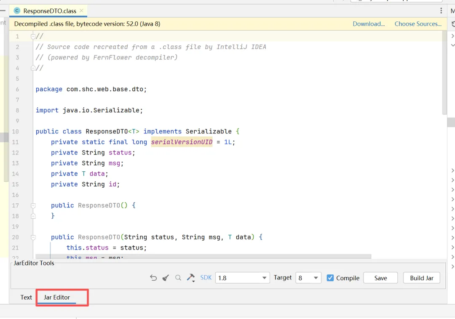Open the editor tab options kebab menu
The image size is (455, 319).
point(441,11)
